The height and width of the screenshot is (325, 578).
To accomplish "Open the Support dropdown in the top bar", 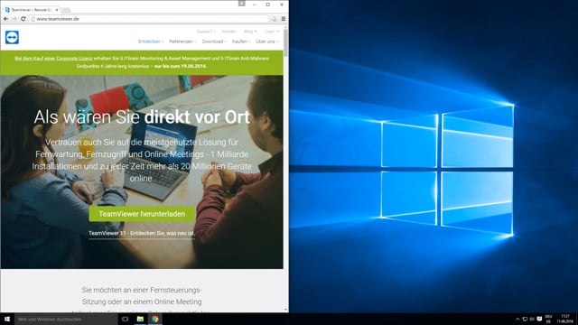I will (206, 32).
